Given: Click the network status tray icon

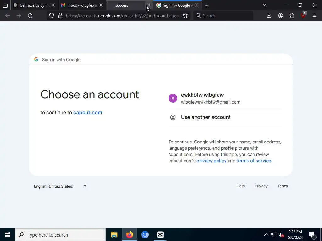Looking at the screenshot, I should coord(274,235).
